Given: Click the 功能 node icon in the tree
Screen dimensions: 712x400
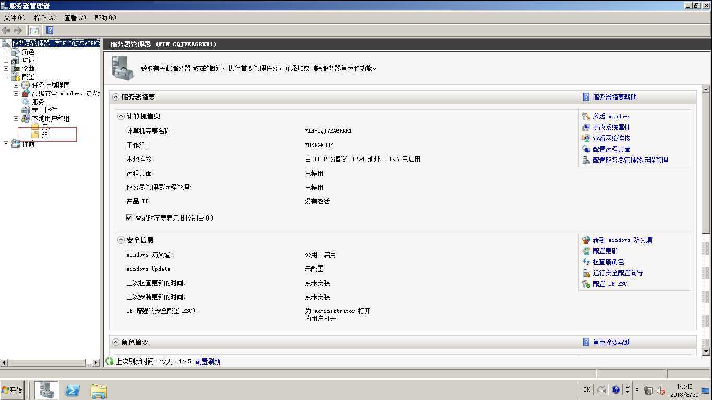Looking at the screenshot, I should [x=16, y=60].
